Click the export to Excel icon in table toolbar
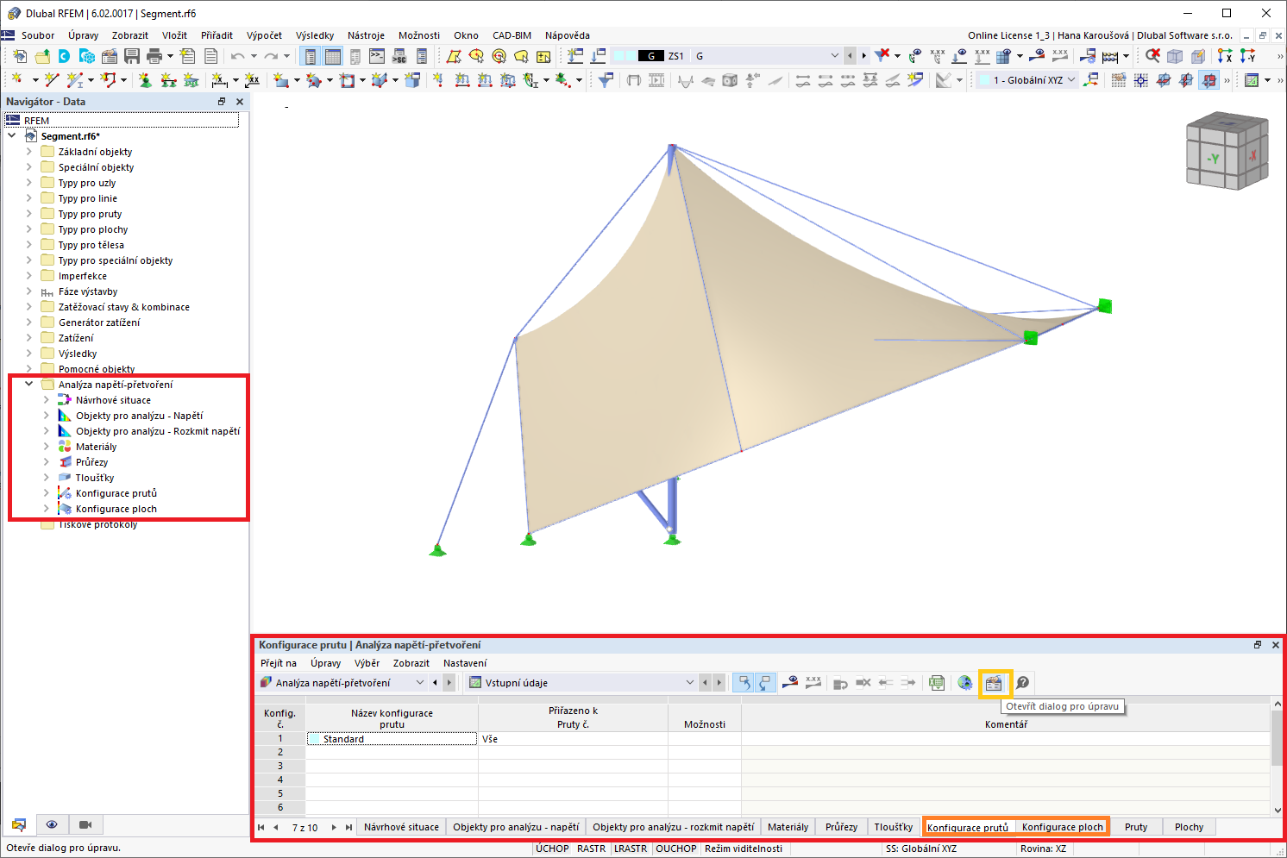 click(x=937, y=683)
